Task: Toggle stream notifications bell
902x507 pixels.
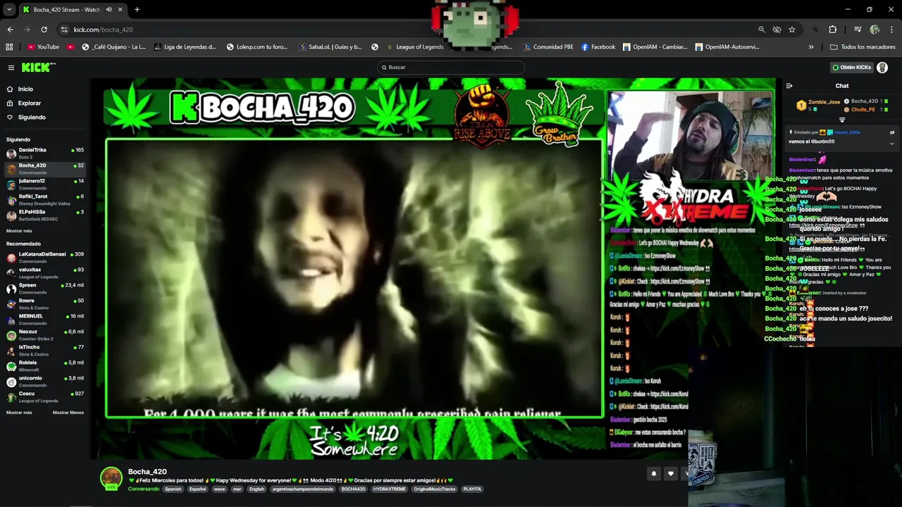Action: (653, 474)
